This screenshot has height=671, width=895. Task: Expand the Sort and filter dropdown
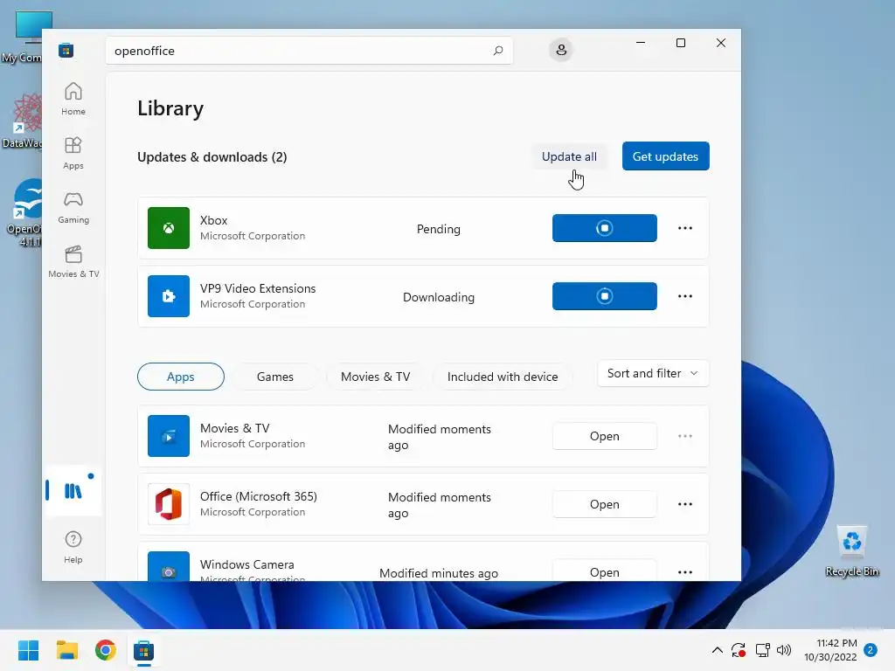(653, 373)
